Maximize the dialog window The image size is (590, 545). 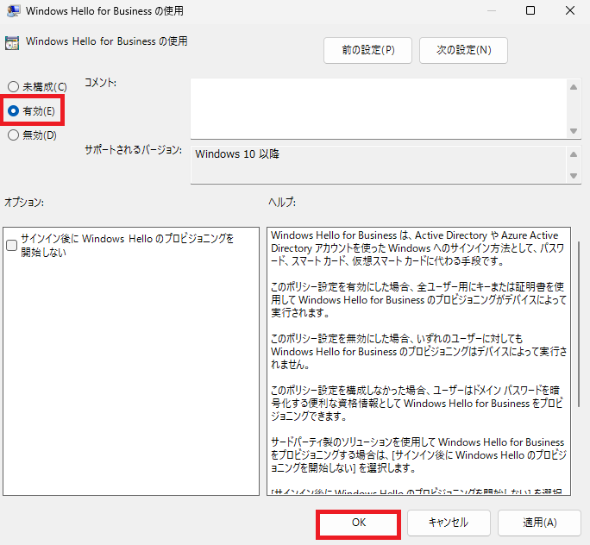click(x=530, y=10)
